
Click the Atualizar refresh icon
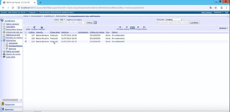coord(34,27)
